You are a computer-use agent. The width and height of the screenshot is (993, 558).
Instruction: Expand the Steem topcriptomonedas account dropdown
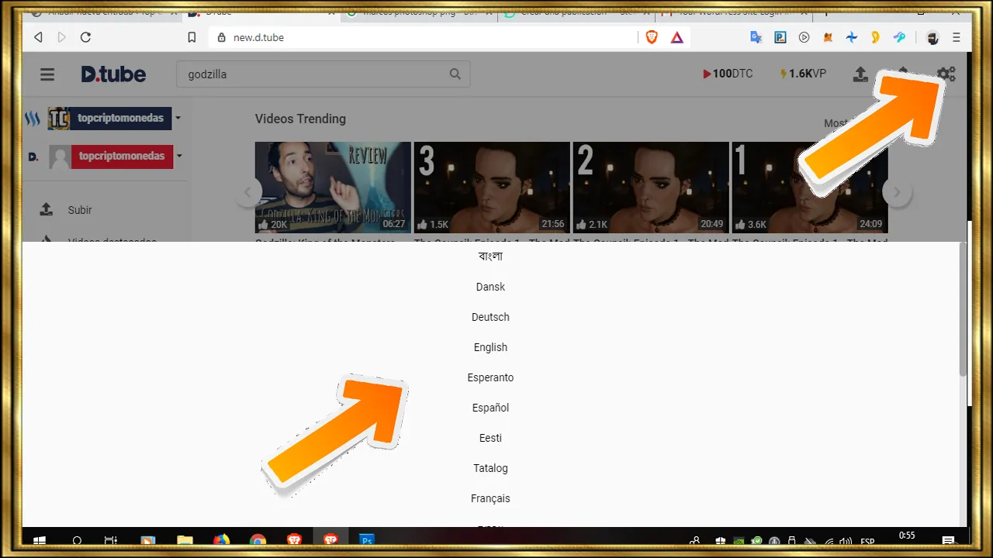click(x=178, y=119)
